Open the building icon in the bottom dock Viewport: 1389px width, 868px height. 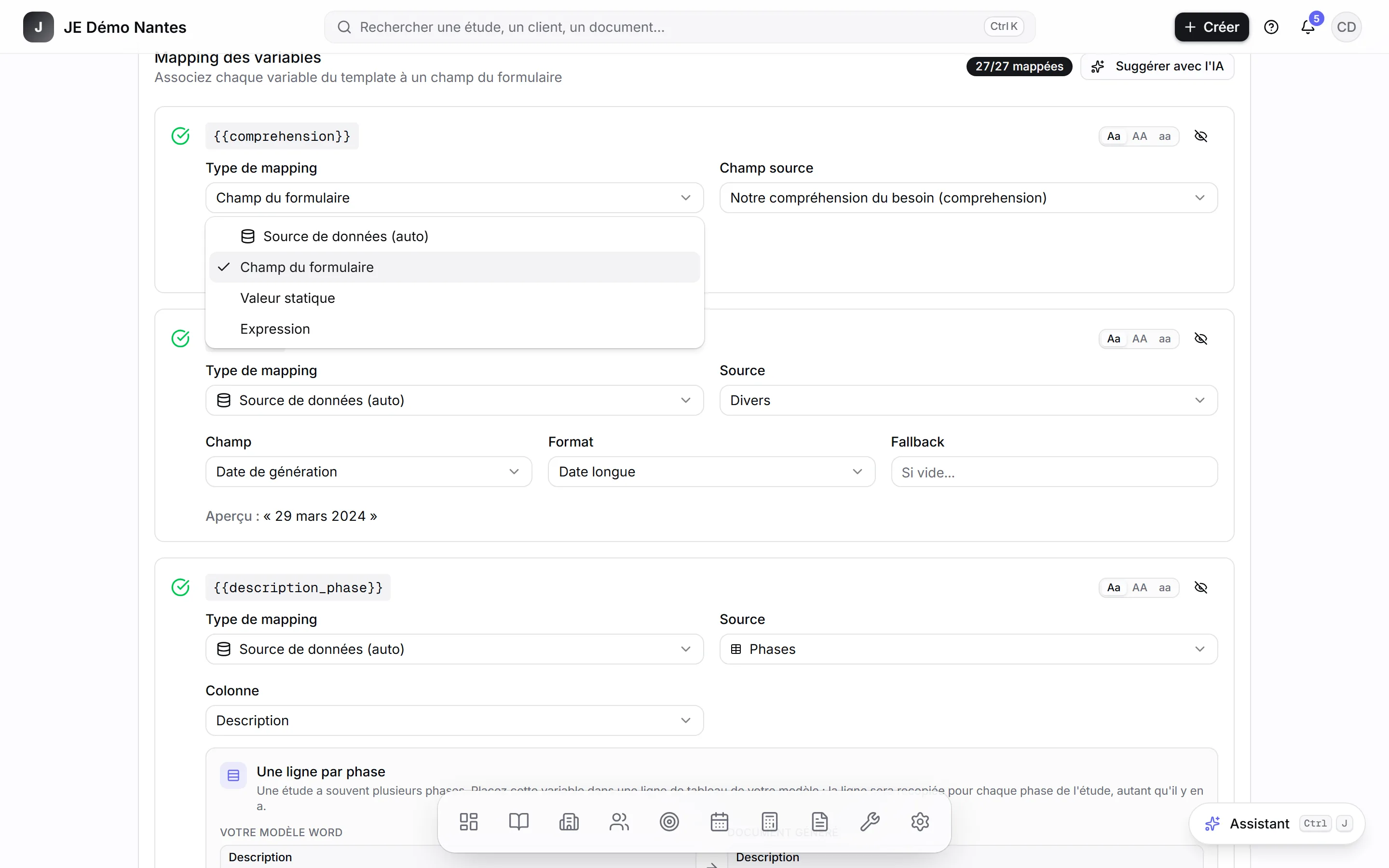569,822
